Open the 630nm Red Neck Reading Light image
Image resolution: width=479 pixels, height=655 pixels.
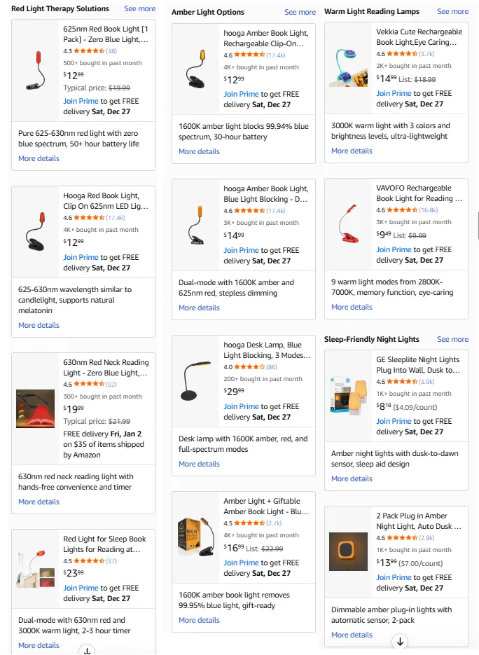point(35,408)
